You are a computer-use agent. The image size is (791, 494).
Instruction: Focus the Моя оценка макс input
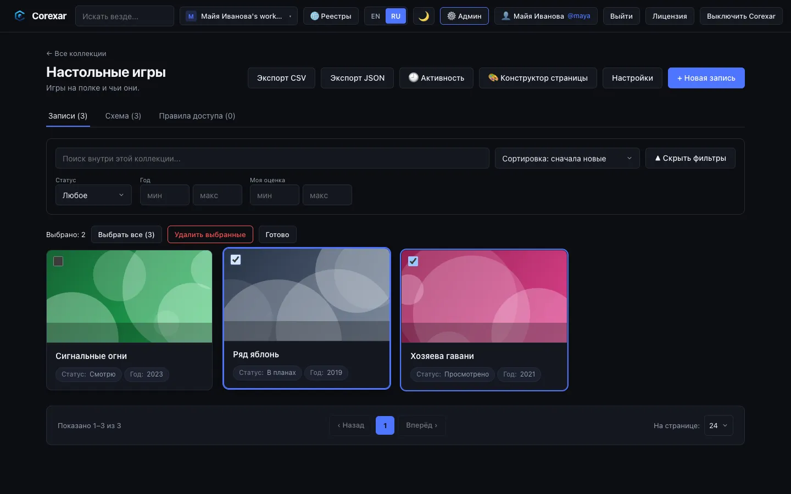coord(327,195)
